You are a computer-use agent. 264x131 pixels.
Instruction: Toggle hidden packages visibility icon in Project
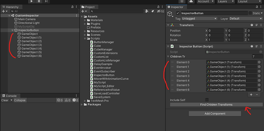(160, 11)
